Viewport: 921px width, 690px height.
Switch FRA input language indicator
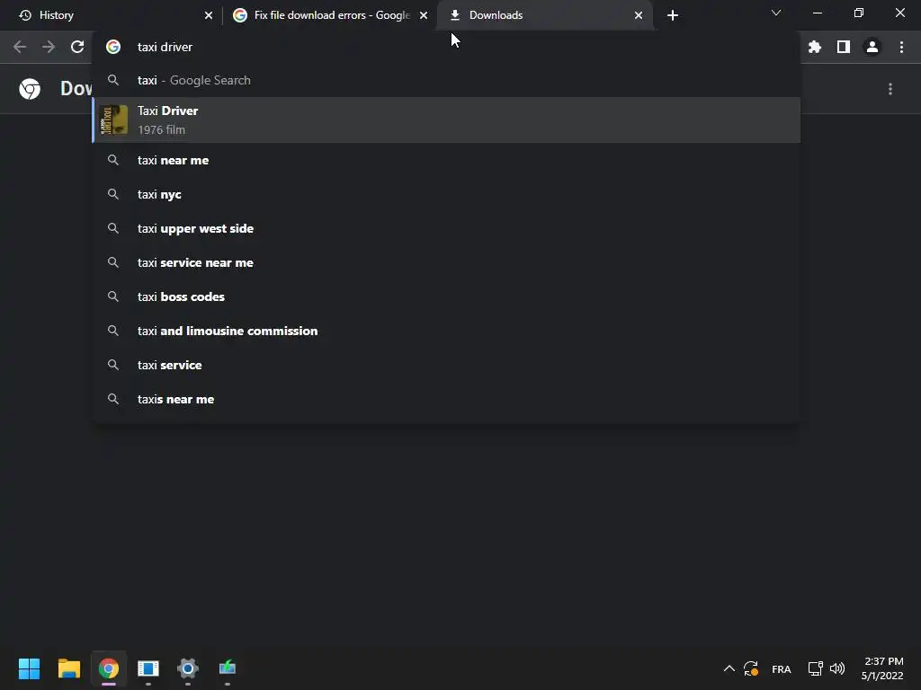pyautogui.click(x=782, y=668)
